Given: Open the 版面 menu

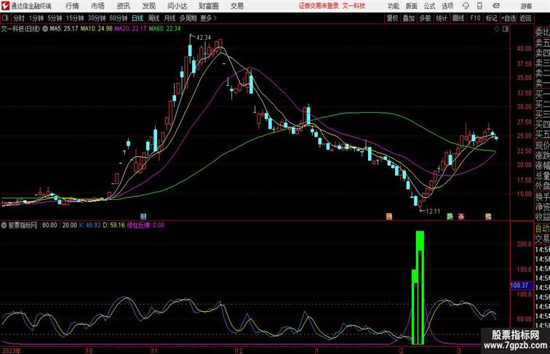Looking at the screenshot, I should (411, 6).
